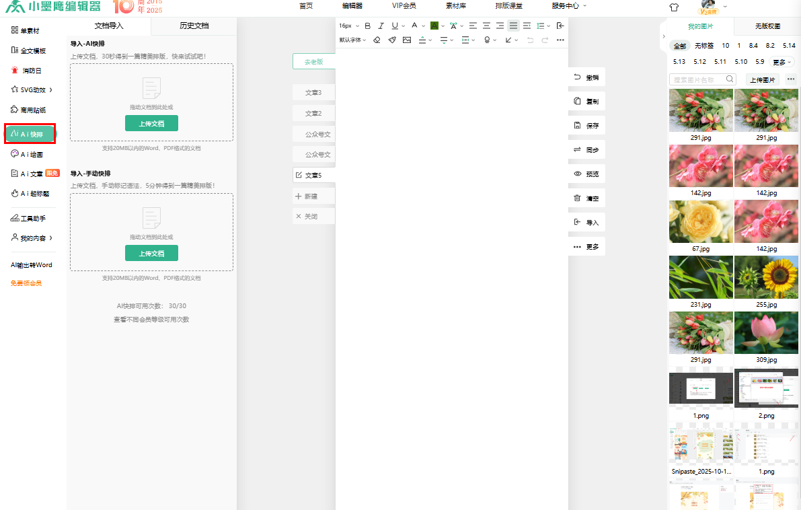
Task: Center align the text
Action: tap(486, 26)
